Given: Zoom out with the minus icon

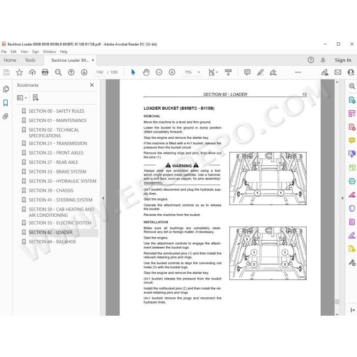Looking at the screenshot, I should 159,72.
